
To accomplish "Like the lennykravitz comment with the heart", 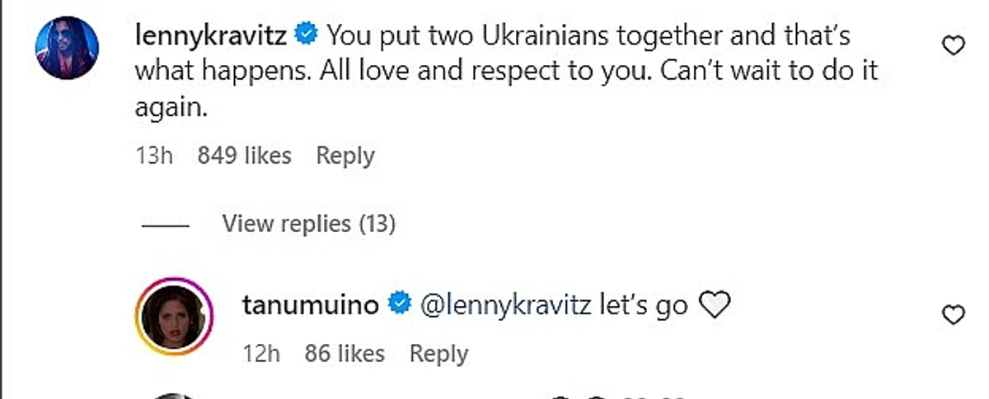I will click(953, 47).
